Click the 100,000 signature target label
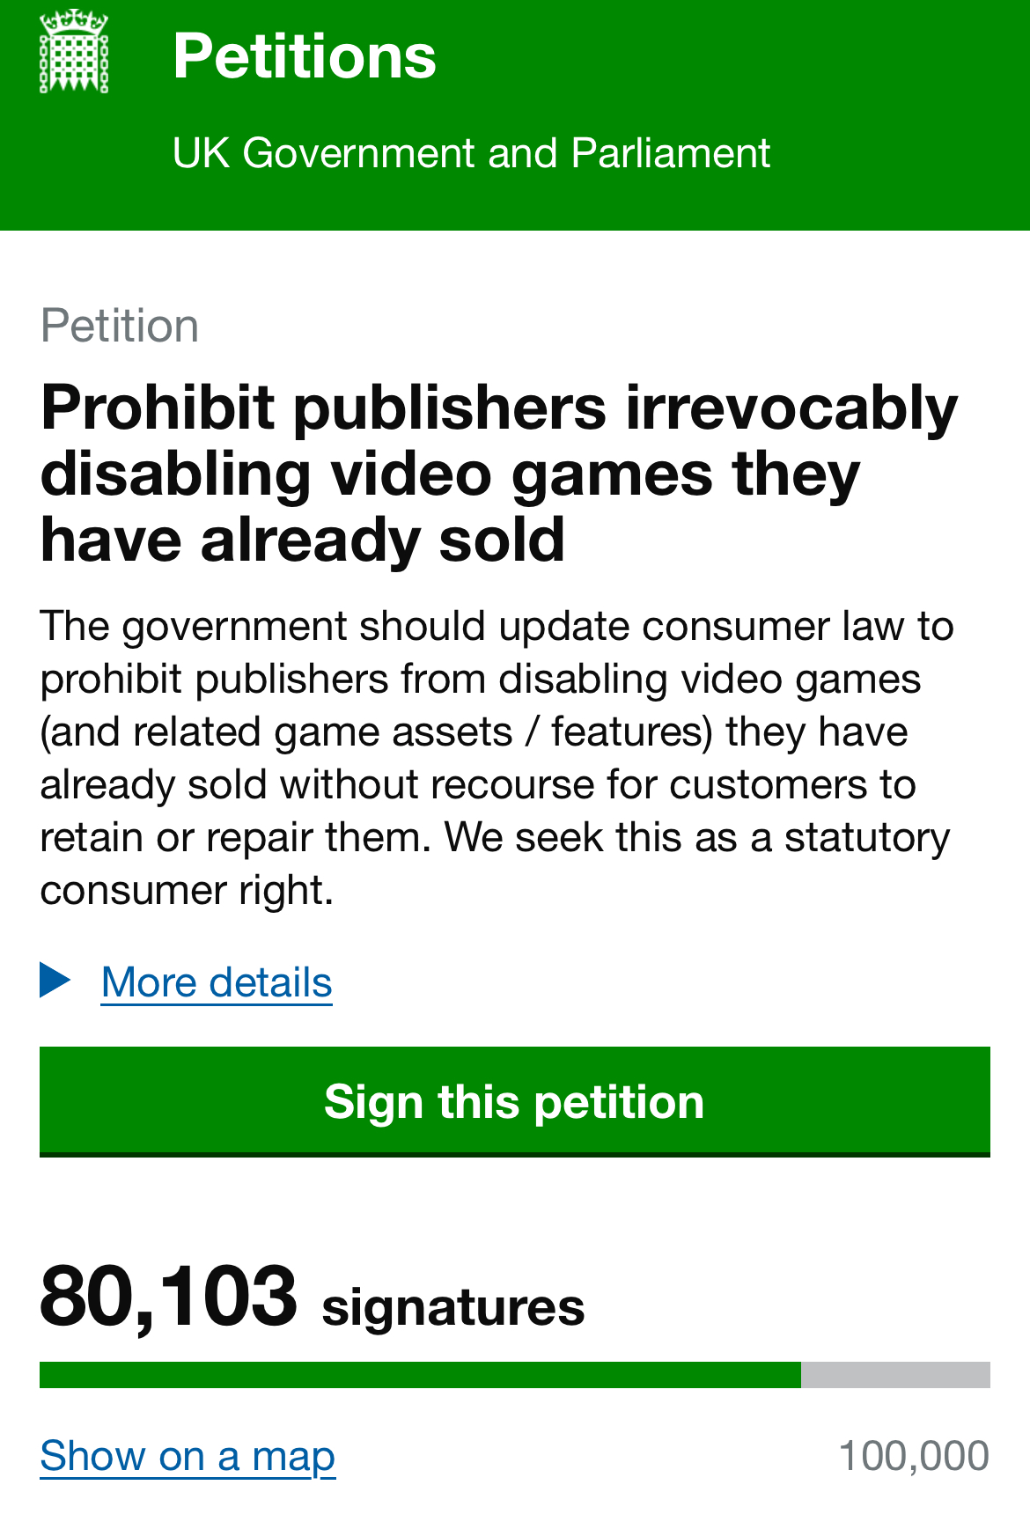Image resolution: width=1030 pixels, height=1529 pixels. pyautogui.click(x=914, y=1456)
